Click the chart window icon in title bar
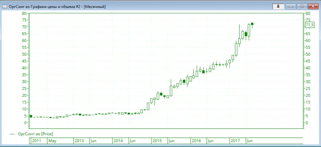The height and width of the screenshot is (147, 321). pos(5,6)
